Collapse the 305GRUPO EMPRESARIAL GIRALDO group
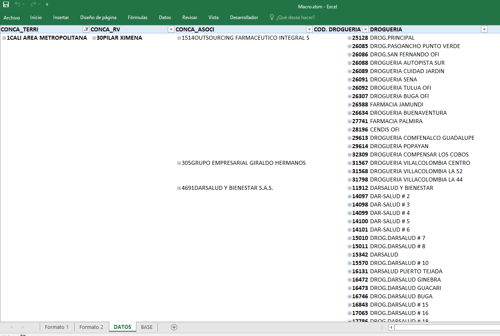 179,163
